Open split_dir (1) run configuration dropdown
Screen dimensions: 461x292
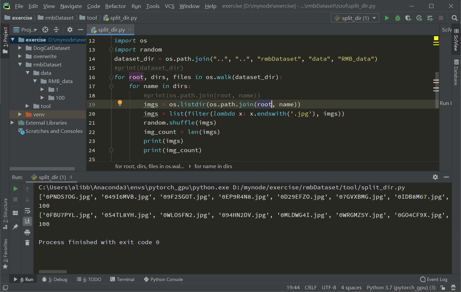355,18
